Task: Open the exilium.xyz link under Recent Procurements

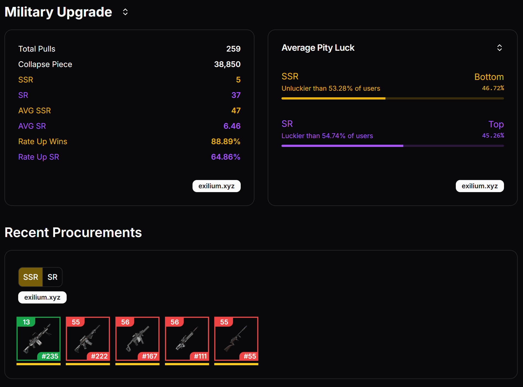Action: 42,297
